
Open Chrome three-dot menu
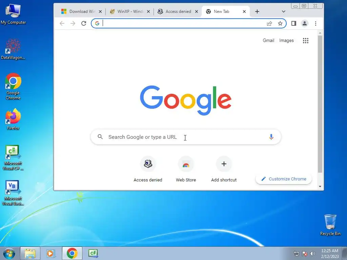315,23
